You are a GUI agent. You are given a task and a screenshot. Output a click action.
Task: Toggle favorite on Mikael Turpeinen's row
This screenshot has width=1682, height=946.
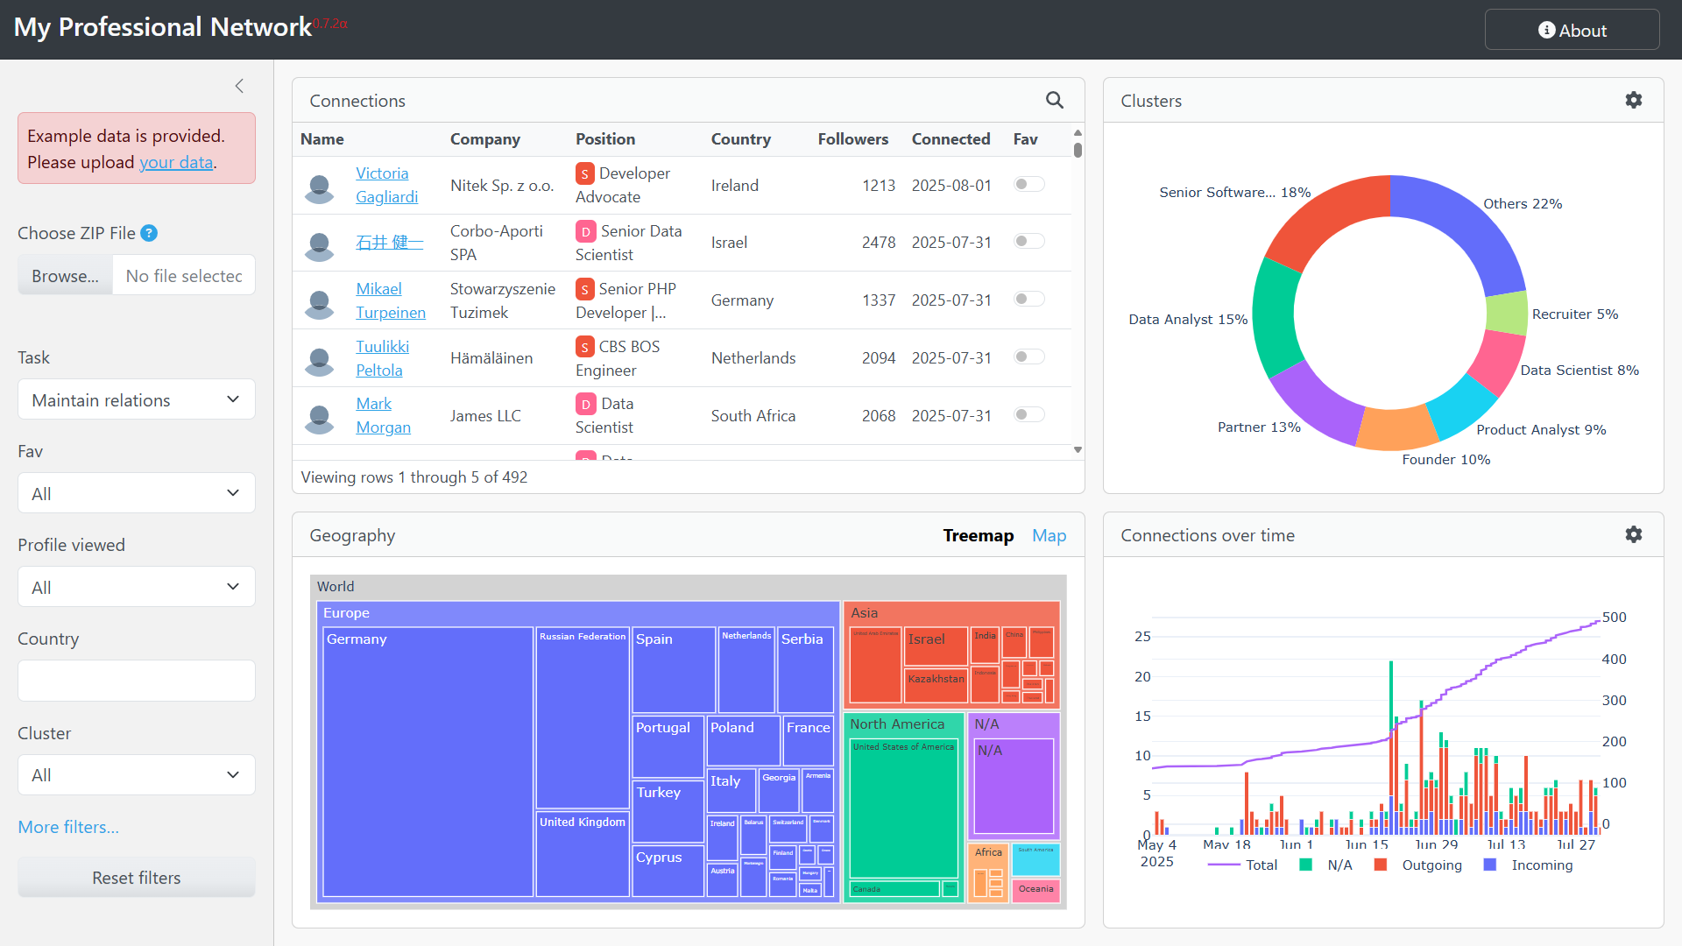[1028, 299]
